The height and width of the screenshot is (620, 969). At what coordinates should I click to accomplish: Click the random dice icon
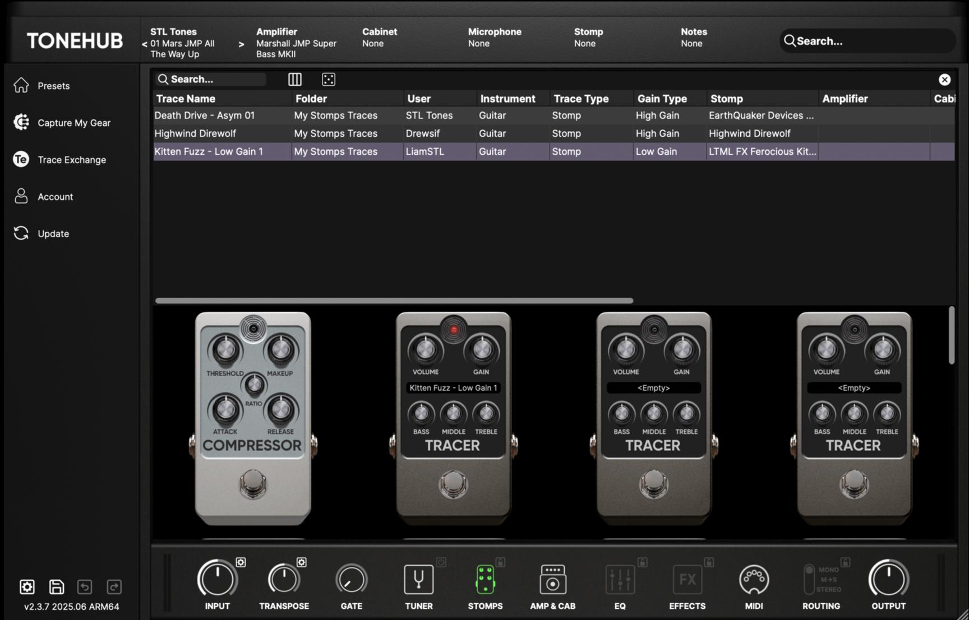tap(329, 79)
